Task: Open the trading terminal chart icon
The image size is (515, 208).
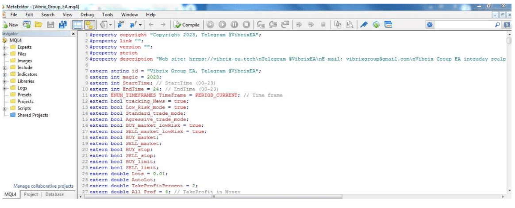Action: click(388, 25)
